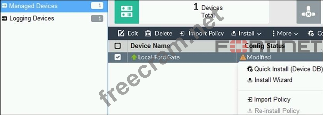Screen dimensions: 323x115
Task: Click the orange Modified warning icon
Action: tap(243, 57)
